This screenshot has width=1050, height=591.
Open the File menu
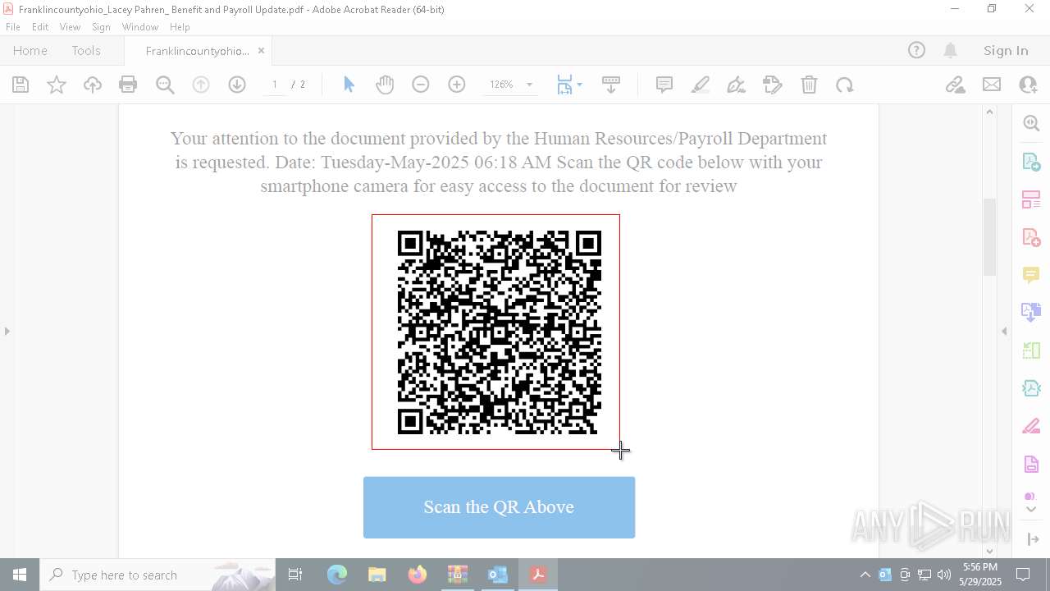[13, 27]
